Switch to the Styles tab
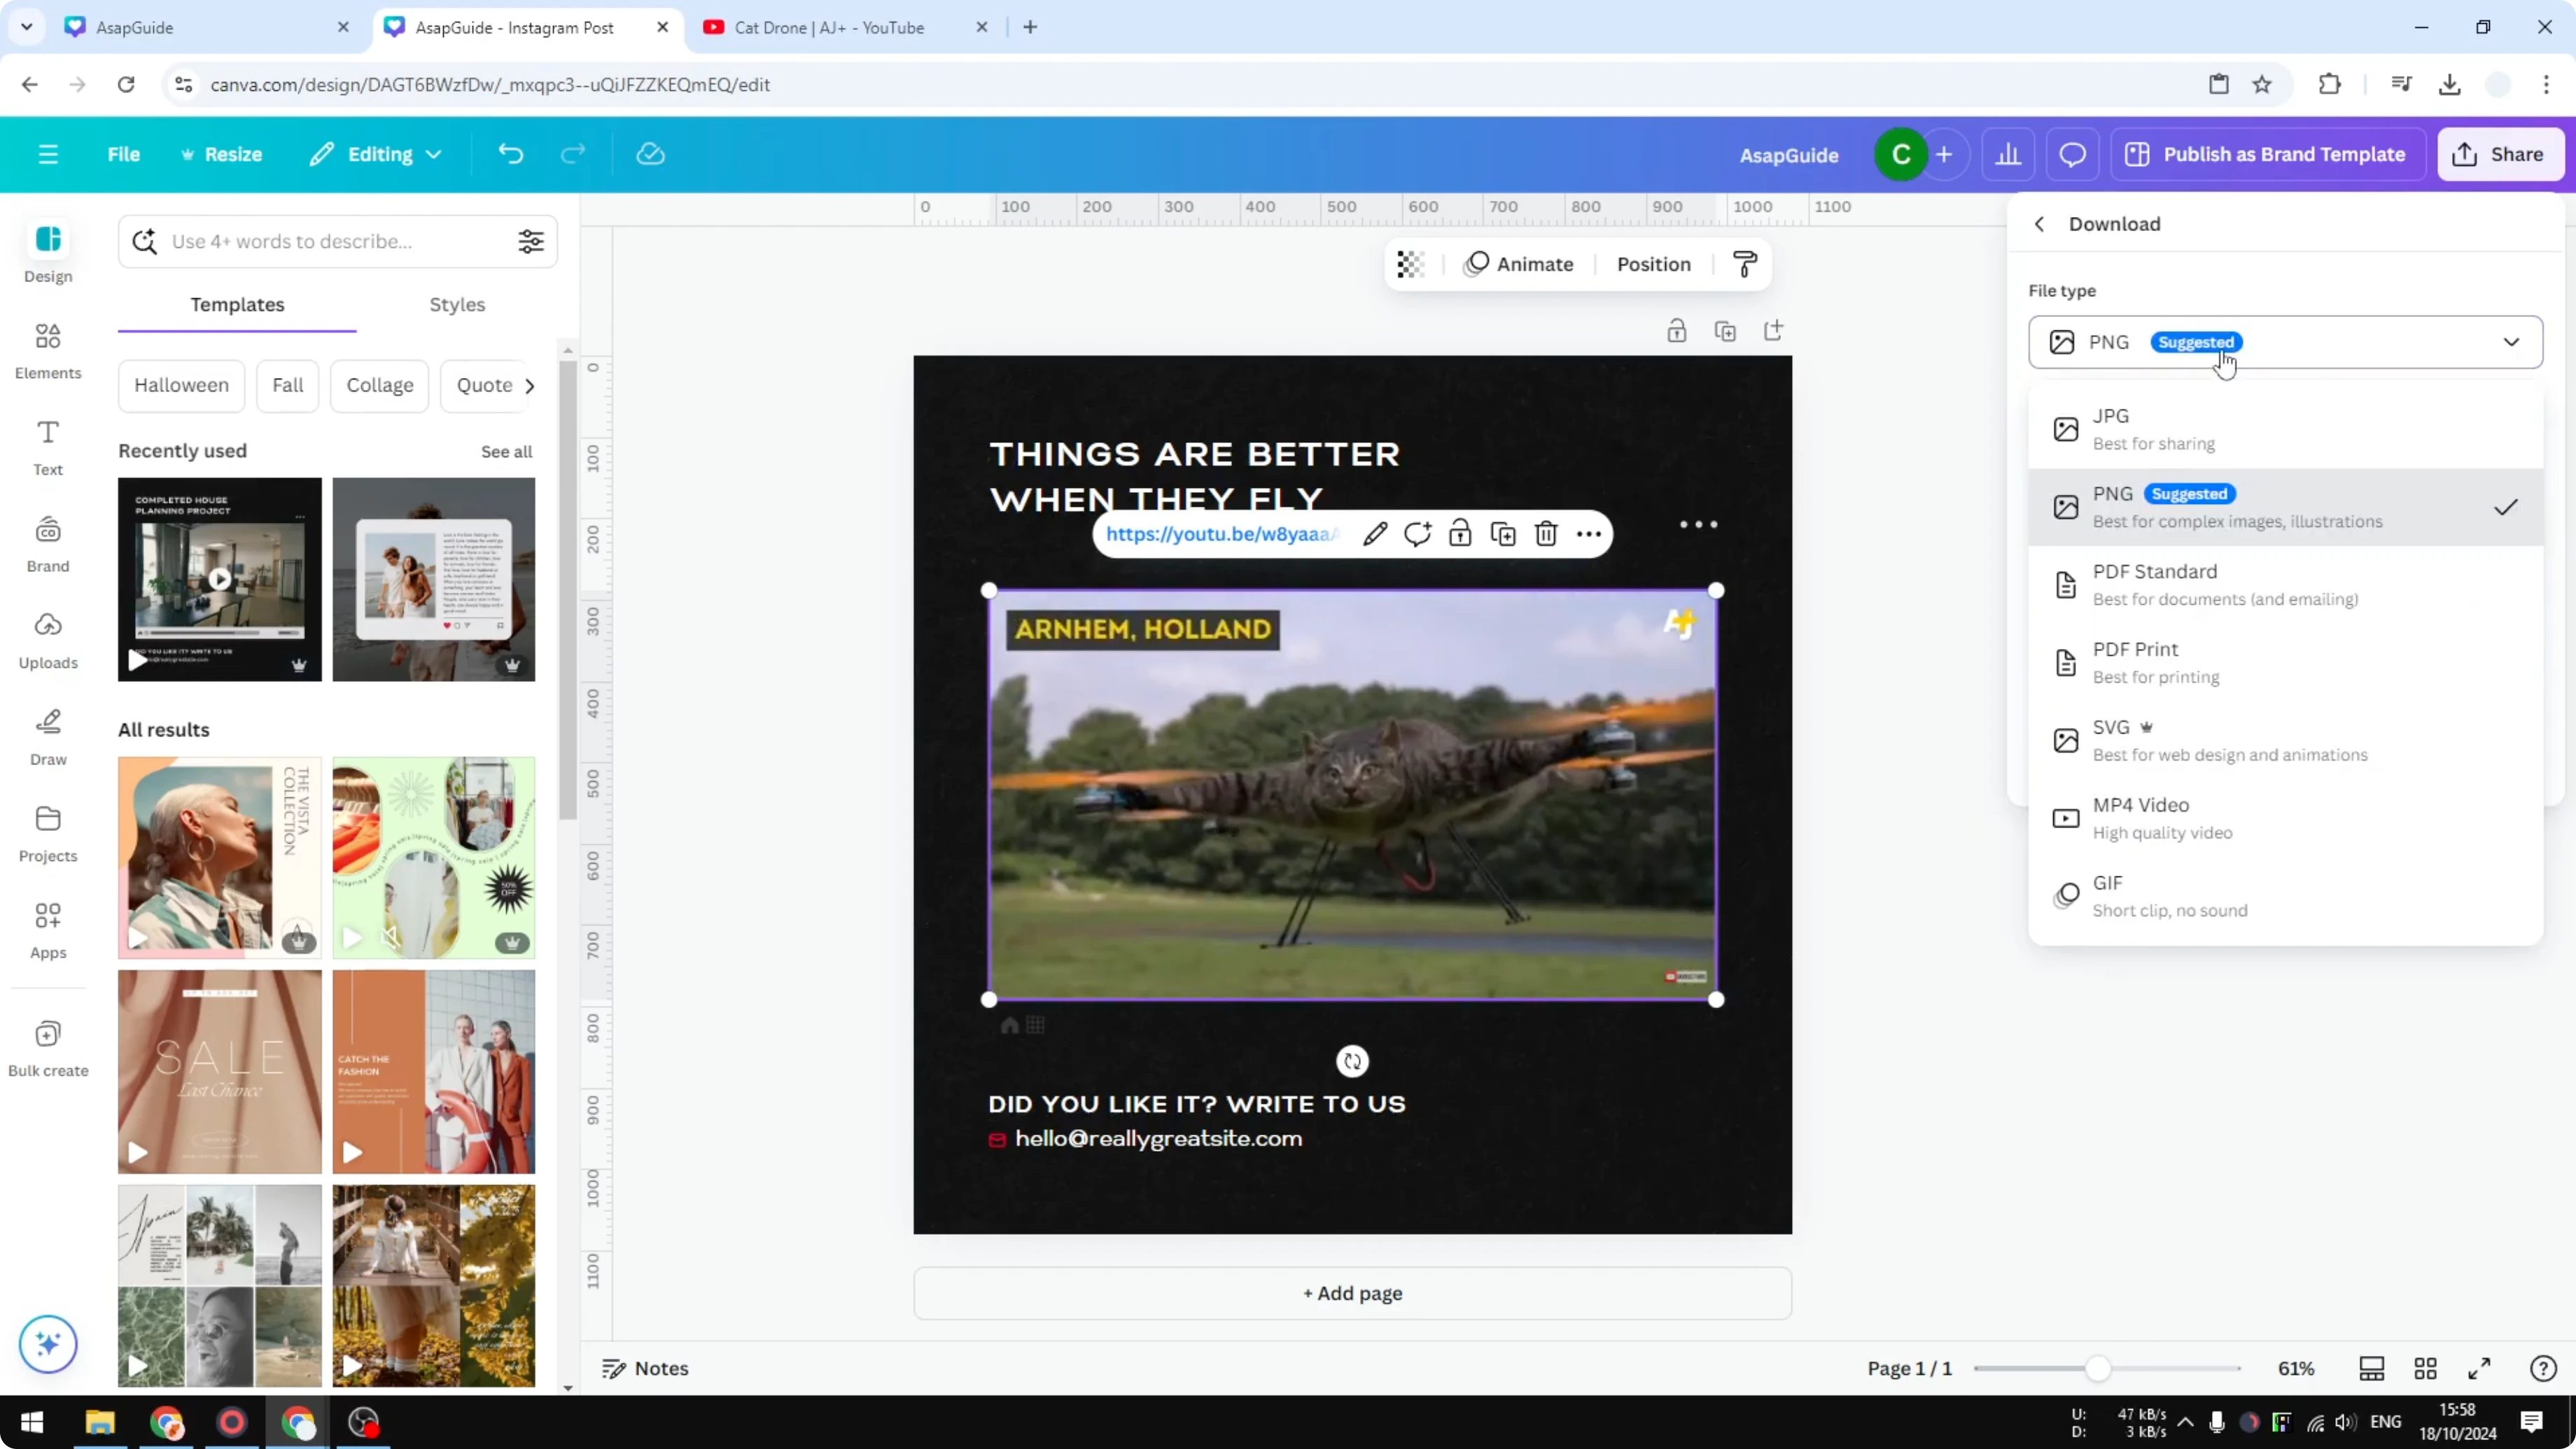 [457, 305]
